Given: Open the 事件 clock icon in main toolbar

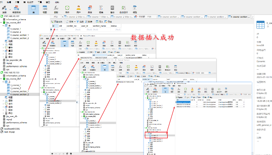Looking at the screenshot, I should point(67,9).
